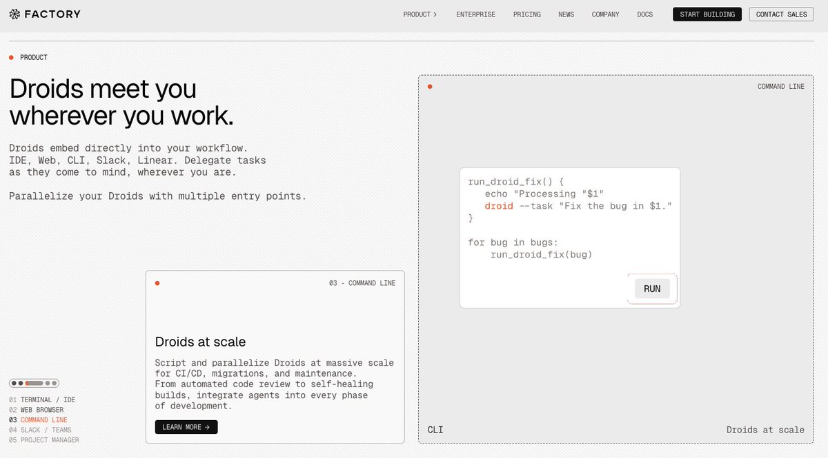
Task: Click the Learn More button
Action: (x=186, y=427)
